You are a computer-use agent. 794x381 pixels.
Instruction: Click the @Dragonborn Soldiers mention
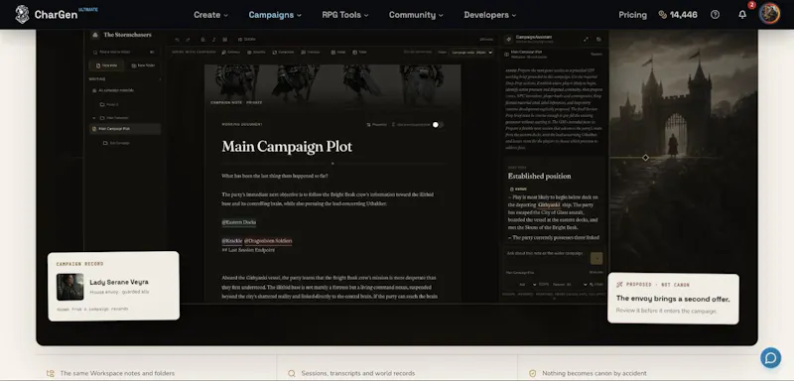coord(268,241)
